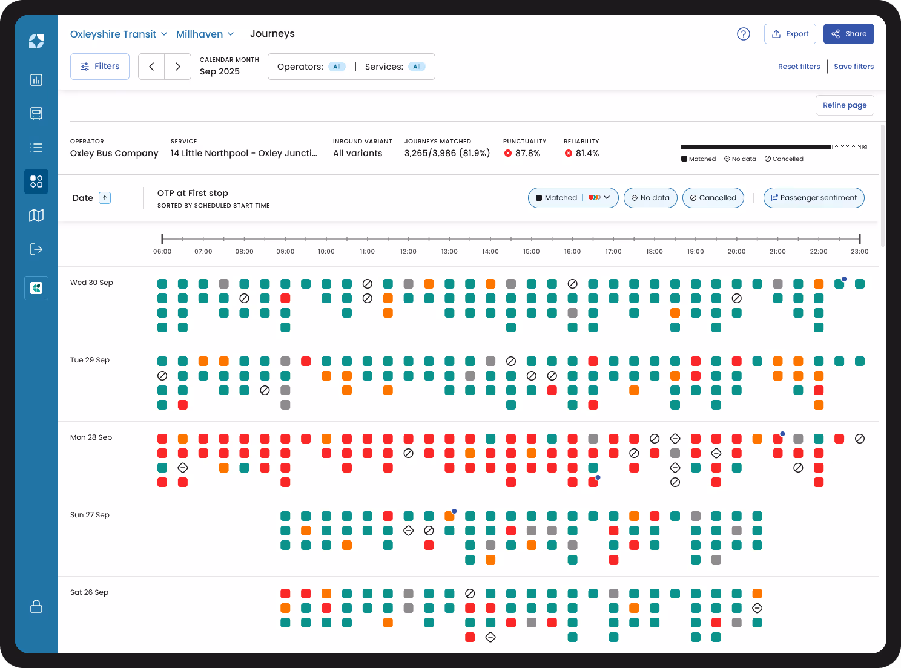901x668 pixels.
Task: Open the map view icon in the sidebar
Action: pos(36,215)
